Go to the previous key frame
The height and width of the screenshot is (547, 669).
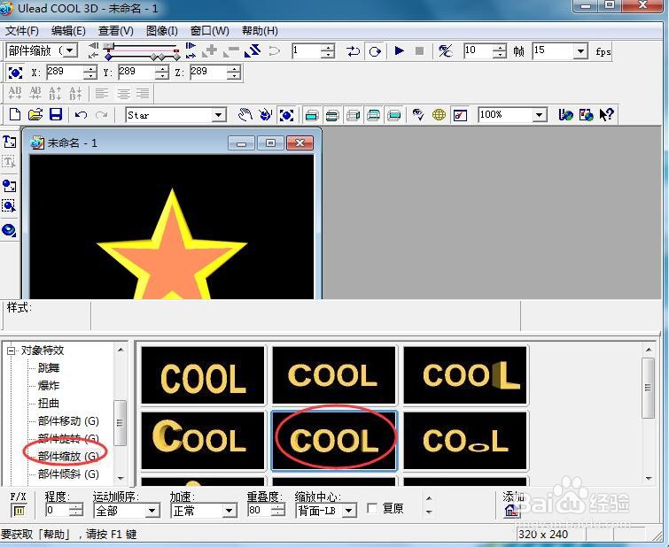pos(93,55)
